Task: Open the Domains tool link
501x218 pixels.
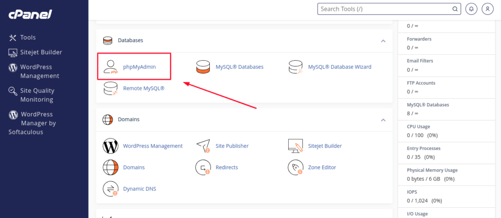Action: pyautogui.click(x=134, y=167)
